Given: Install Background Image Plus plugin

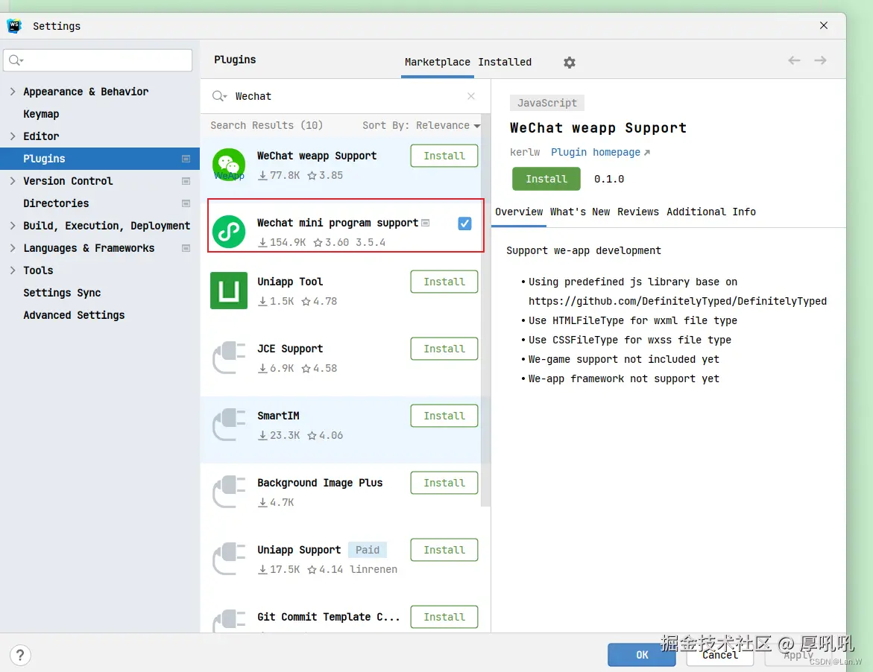Looking at the screenshot, I should 444,483.
